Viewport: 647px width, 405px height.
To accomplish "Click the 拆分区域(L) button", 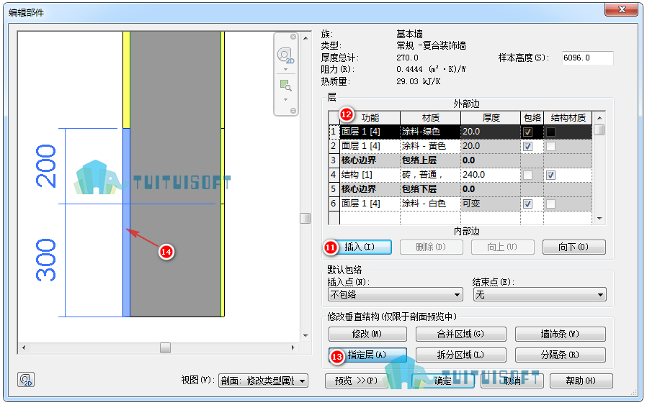I will [460, 355].
